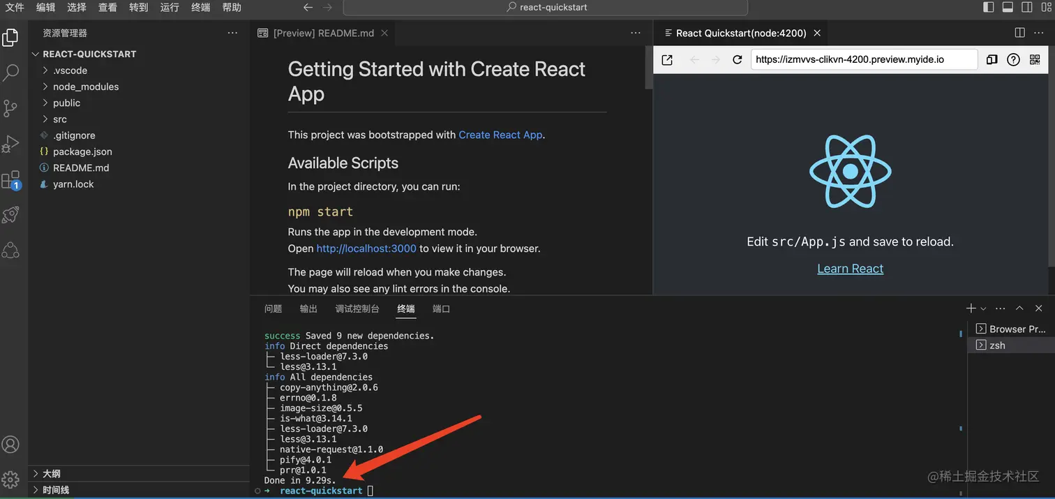
Task: Open Explorer panel more actions ellipsis
Action: 232,33
